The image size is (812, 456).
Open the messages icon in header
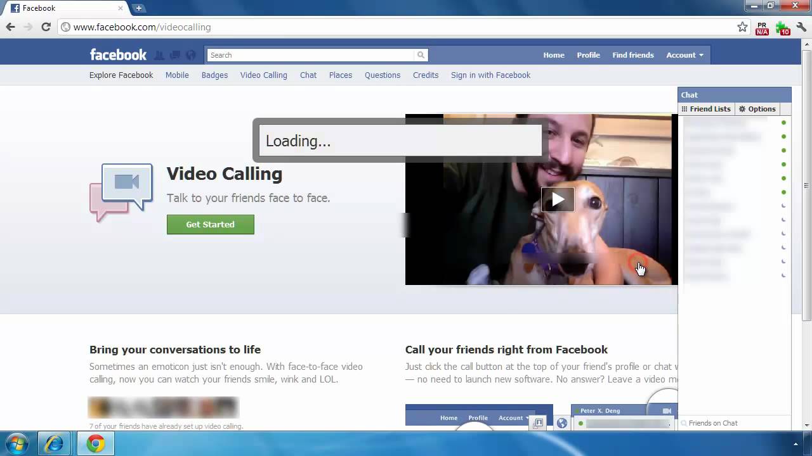pyautogui.click(x=175, y=55)
